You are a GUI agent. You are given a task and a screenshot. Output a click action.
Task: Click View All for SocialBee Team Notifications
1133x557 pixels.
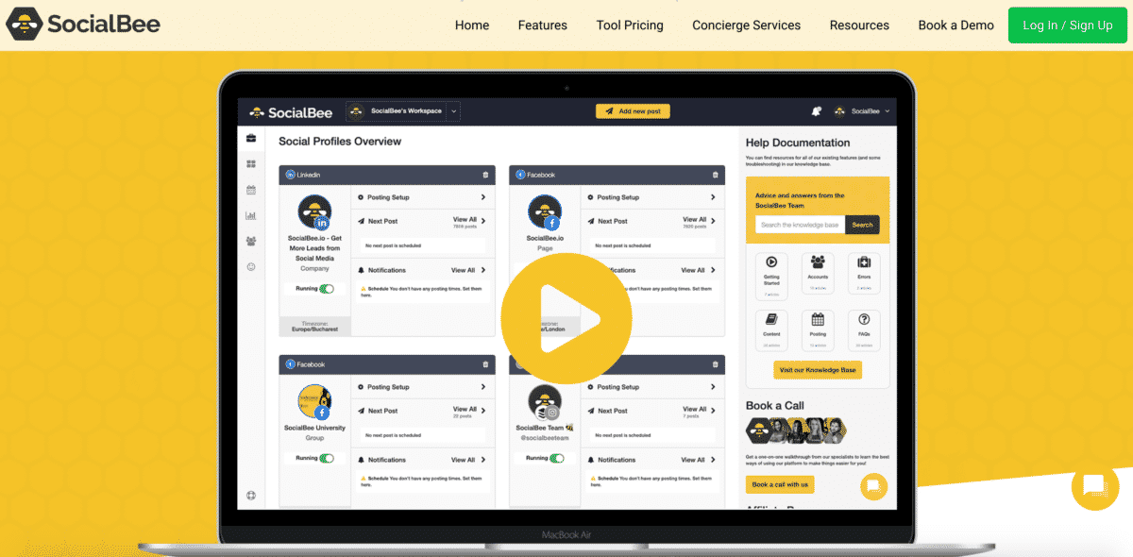[694, 460]
